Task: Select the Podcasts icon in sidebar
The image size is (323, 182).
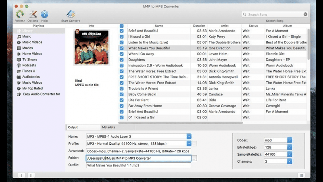Action: [x=19, y=65]
